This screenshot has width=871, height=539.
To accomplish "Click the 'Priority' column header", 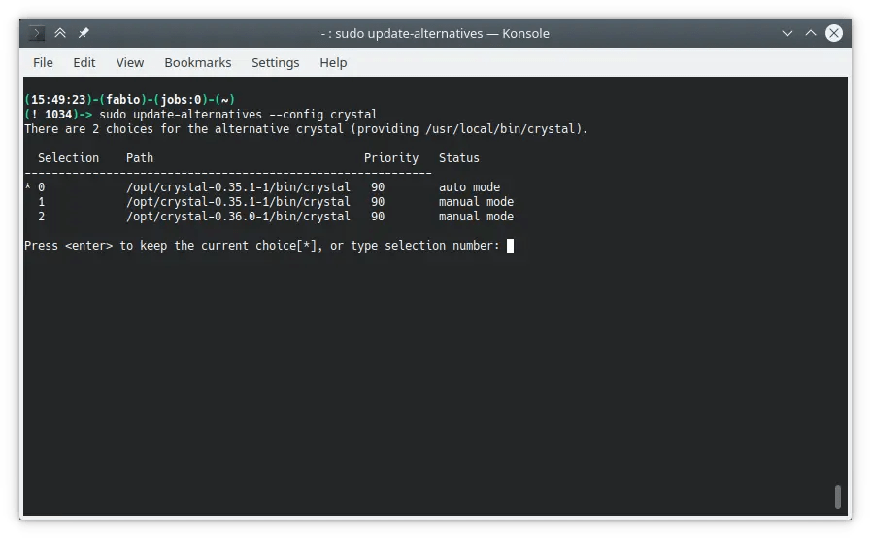I will point(391,158).
